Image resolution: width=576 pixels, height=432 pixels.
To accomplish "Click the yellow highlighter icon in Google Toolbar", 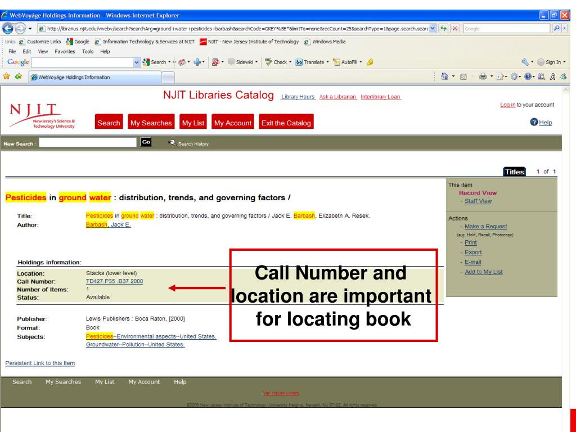I will click(x=370, y=62).
